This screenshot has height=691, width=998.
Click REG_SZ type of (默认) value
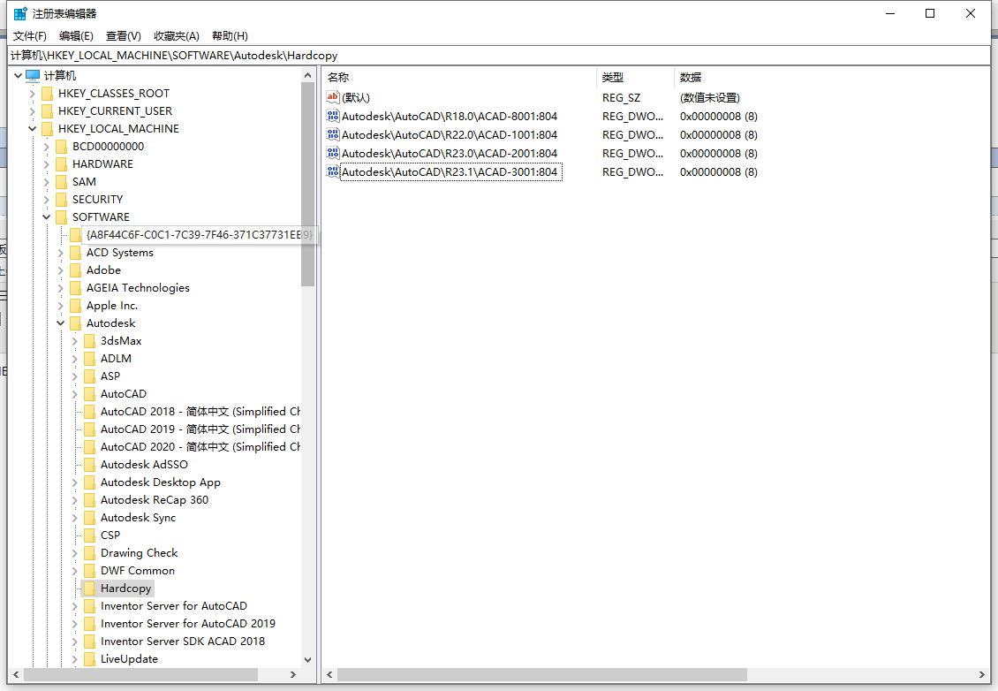621,97
